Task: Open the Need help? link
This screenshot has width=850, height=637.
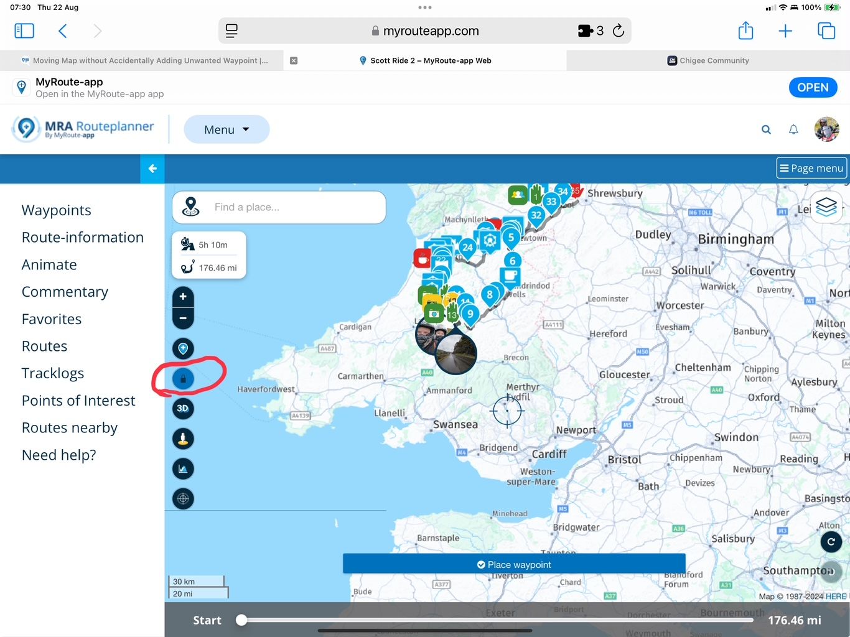Action: (59, 455)
